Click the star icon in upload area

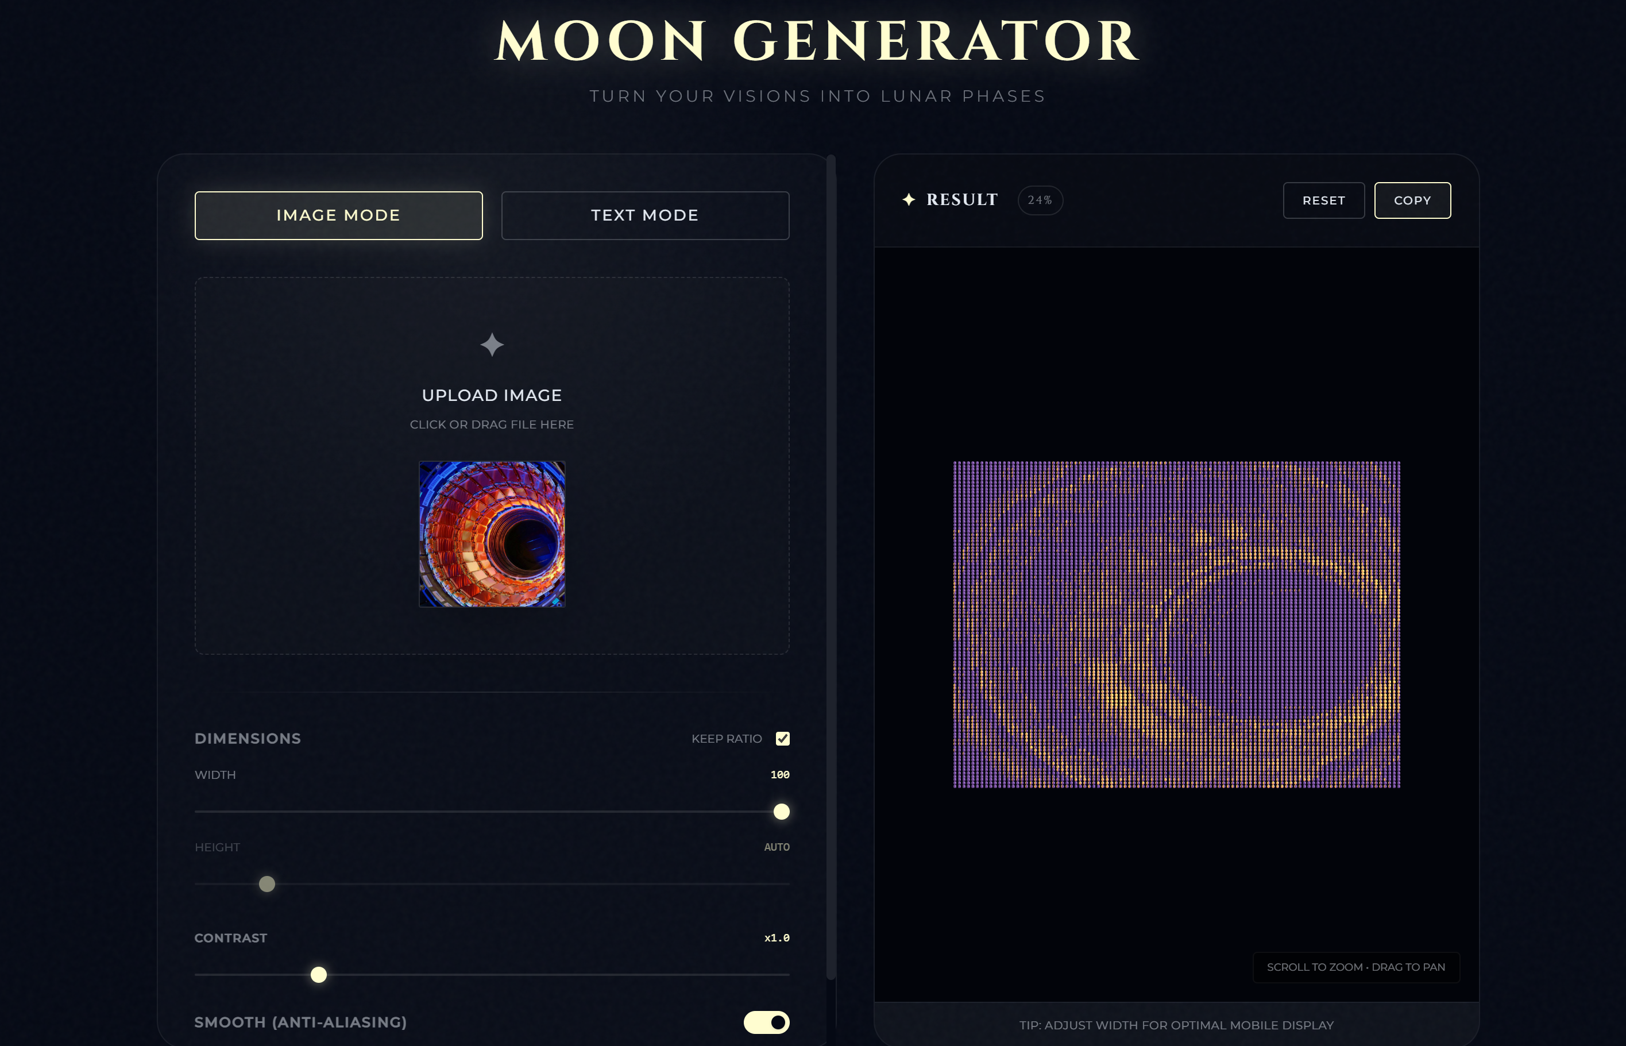(x=492, y=345)
